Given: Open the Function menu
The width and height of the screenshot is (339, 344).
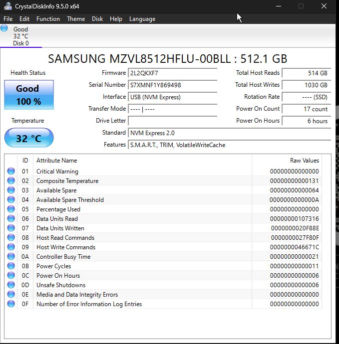Looking at the screenshot, I should 48,19.
